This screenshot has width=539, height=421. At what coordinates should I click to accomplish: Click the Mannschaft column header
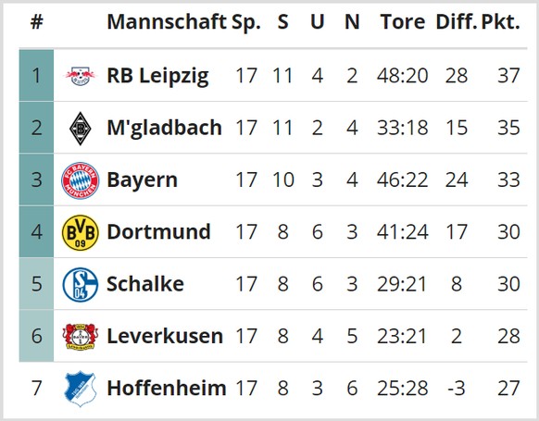pyautogui.click(x=167, y=21)
